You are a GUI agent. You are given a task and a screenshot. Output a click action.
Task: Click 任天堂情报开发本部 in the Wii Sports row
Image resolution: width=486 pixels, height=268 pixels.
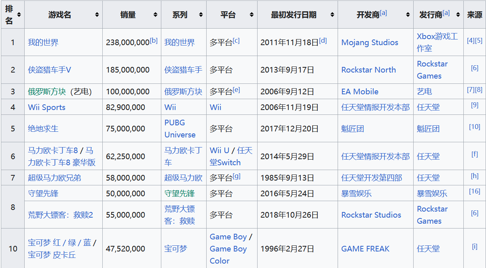click(x=376, y=107)
